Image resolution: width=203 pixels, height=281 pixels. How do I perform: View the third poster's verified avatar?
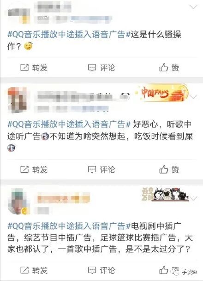(x=19, y=201)
